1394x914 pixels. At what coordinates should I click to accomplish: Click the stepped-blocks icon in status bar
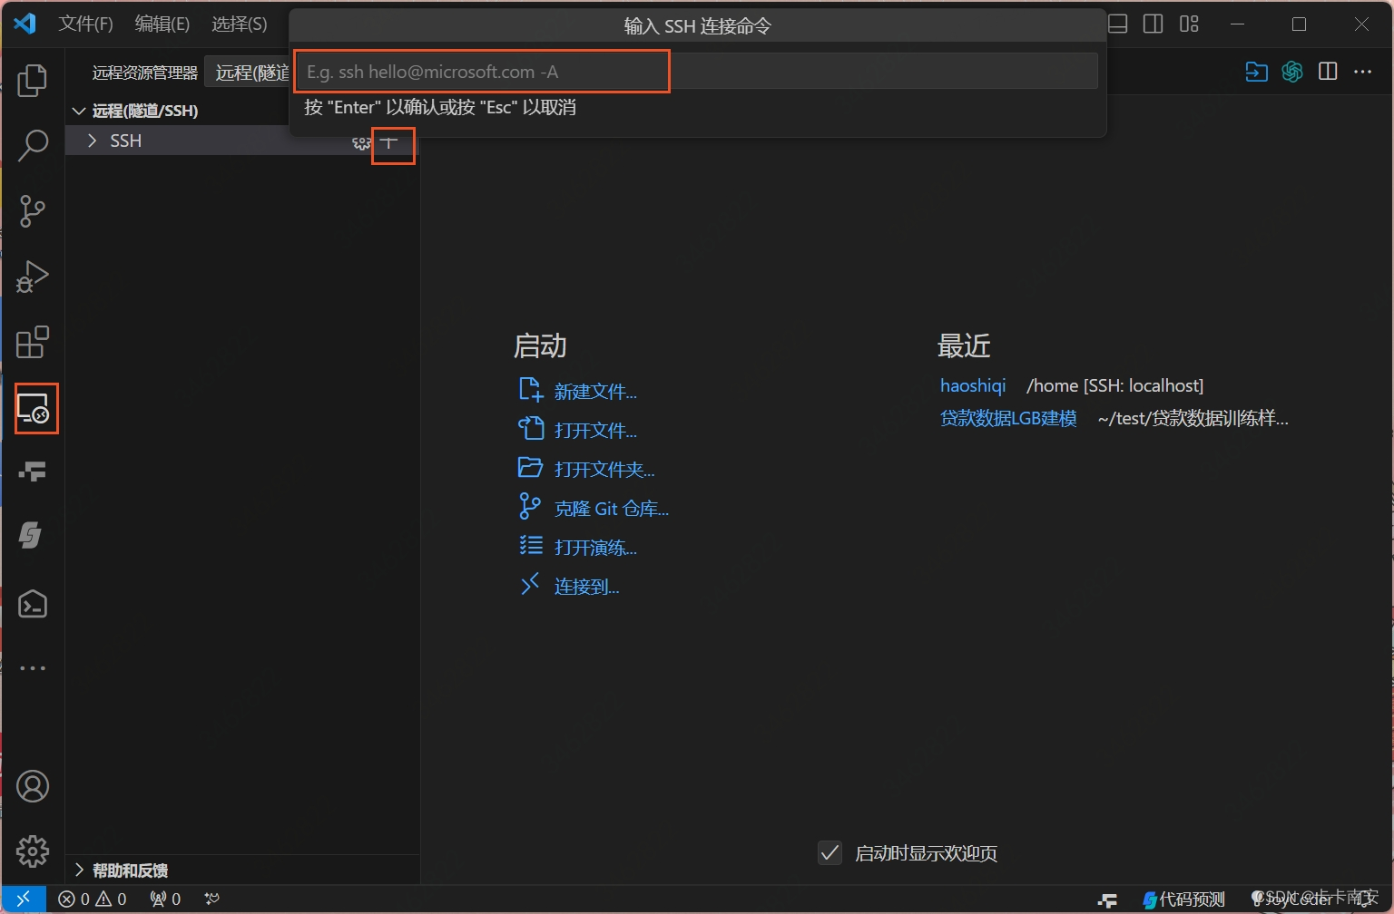[x=1107, y=899]
